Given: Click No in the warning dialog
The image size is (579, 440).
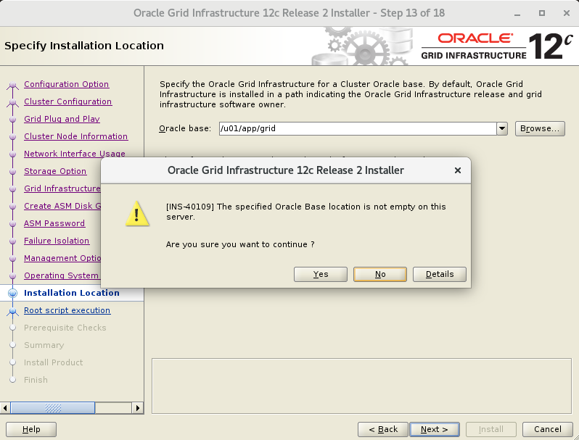Looking at the screenshot, I should click(380, 274).
